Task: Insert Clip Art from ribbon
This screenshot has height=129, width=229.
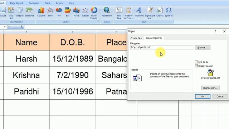Action: pyautogui.click(x=11, y=13)
